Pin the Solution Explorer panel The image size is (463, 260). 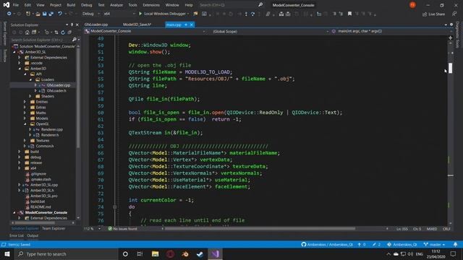(72, 25)
